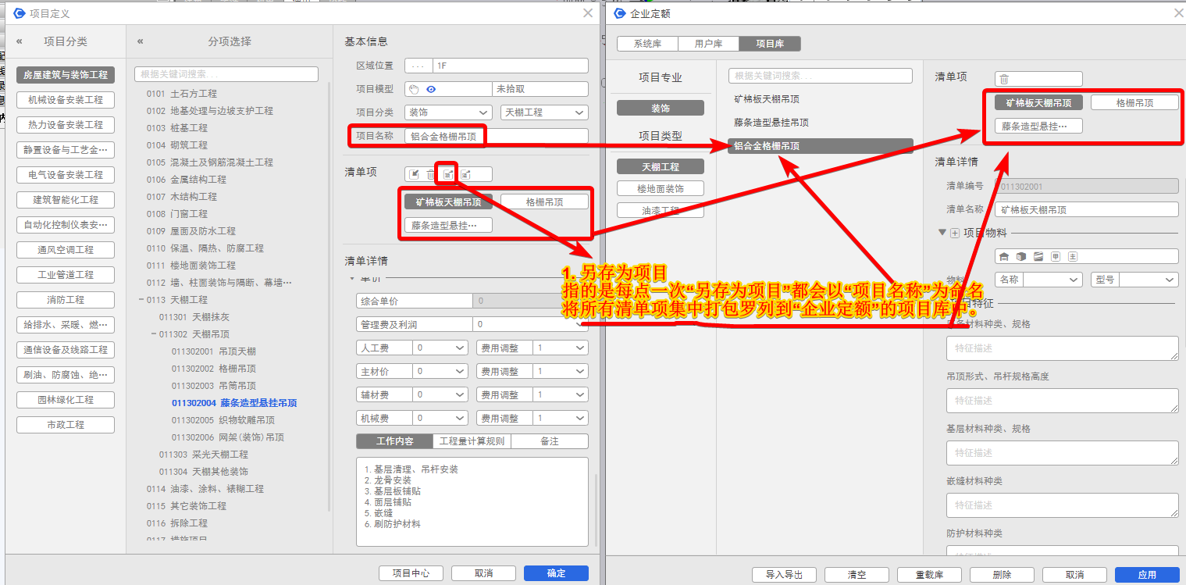Select 矿棉板天棚吊顶 in the project library list
Screen dimensions: 1186x585
click(767, 99)
